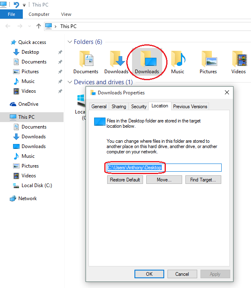
Task: Switch to General tab in Properties
Action: coord(99,107)
